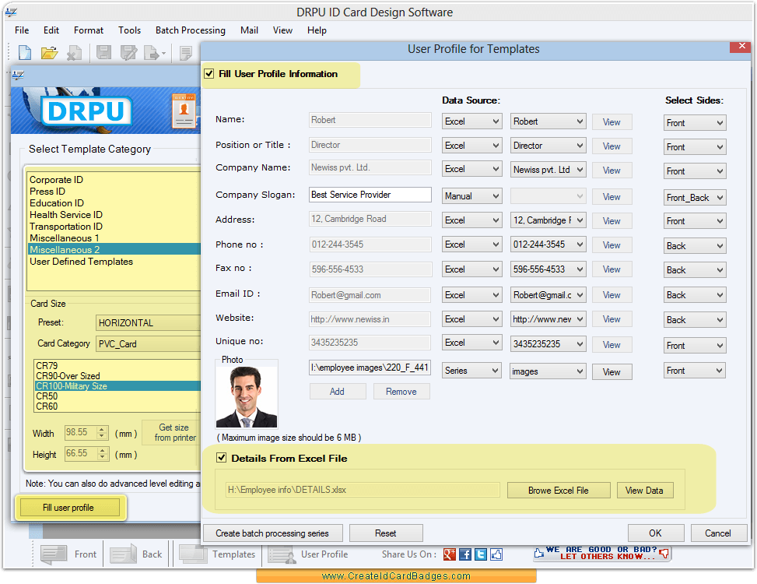Open the File menu
The height and width of the screenshot is (584, 757).
click(22, 30)
